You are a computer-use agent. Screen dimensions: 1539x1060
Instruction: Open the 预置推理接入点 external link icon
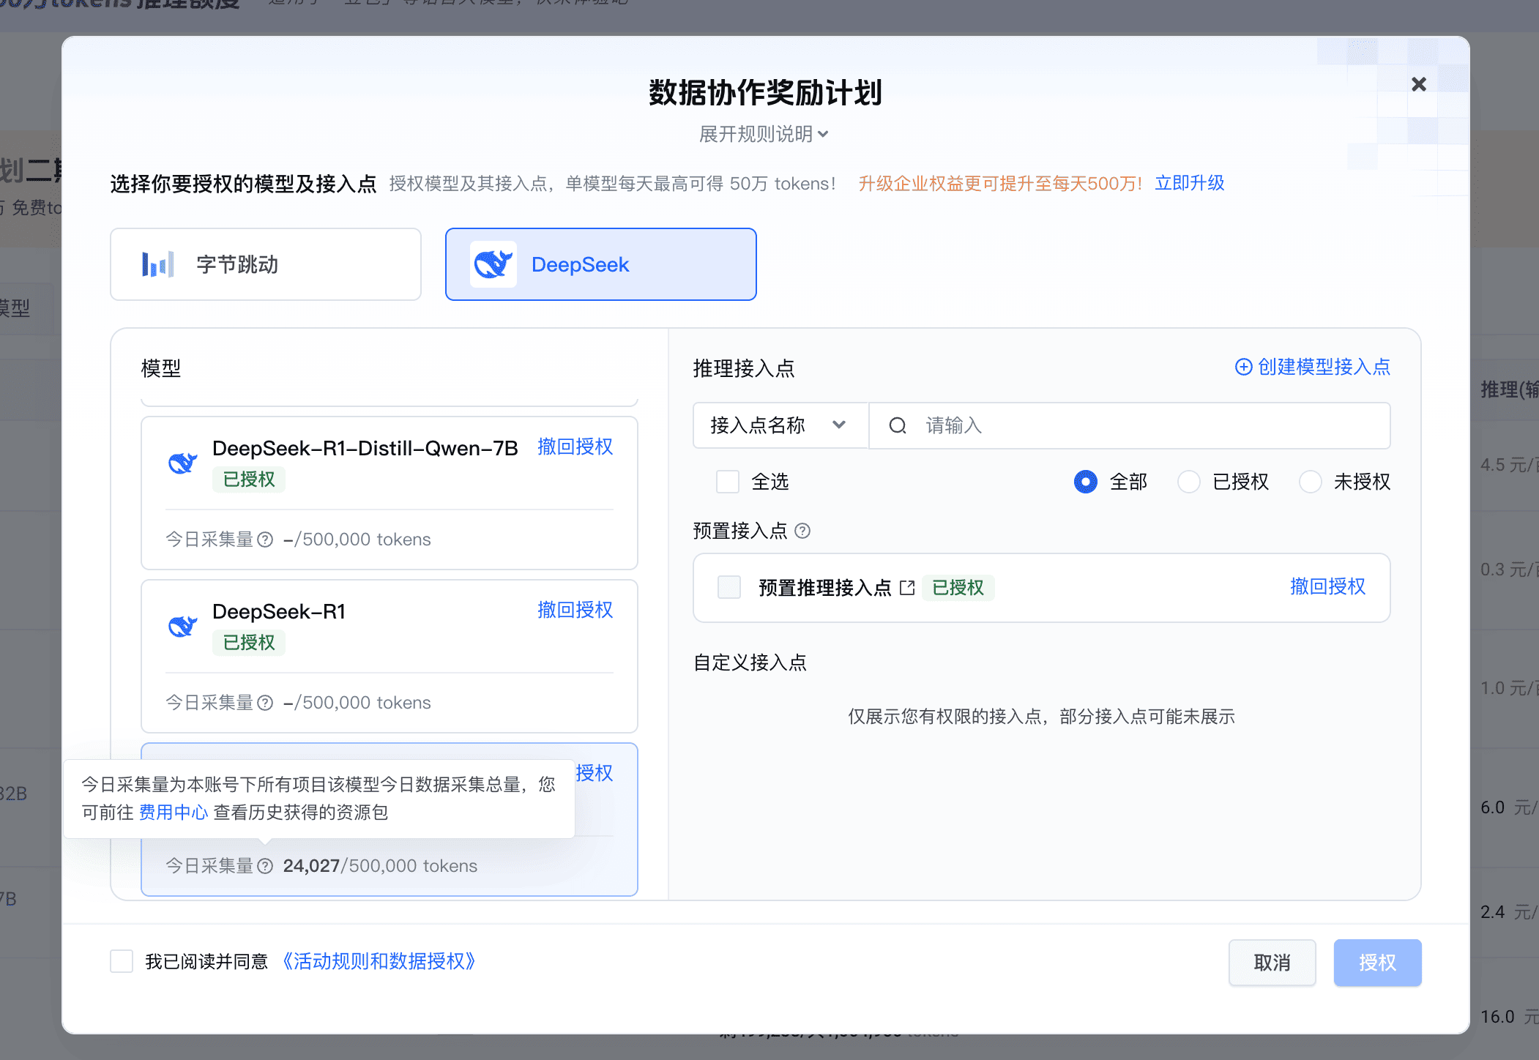pyautogui.click(x=907, y=588)
